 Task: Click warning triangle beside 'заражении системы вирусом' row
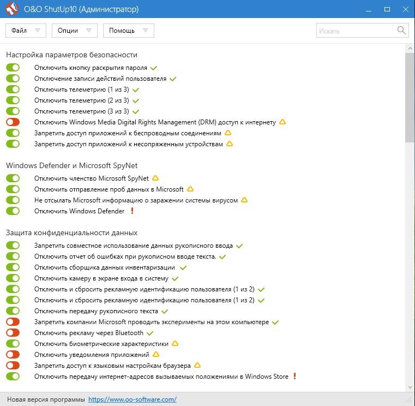click(244, 200)
